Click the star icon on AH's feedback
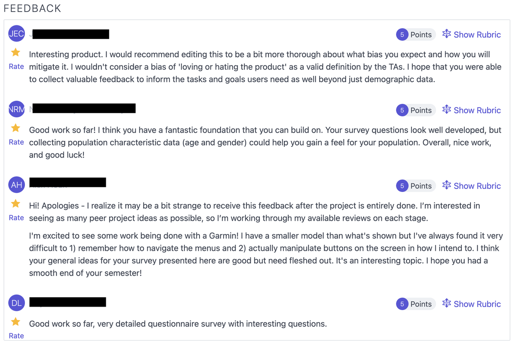This screenshot has height=344, width=516. (16, 204)
